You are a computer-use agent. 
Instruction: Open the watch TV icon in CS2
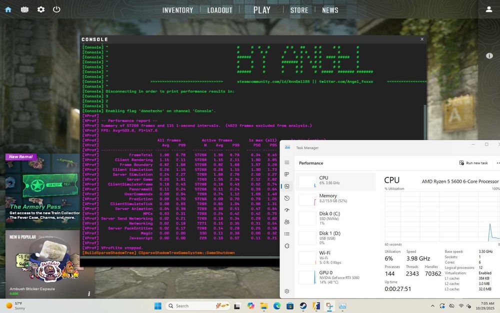[x=24, y=9]
